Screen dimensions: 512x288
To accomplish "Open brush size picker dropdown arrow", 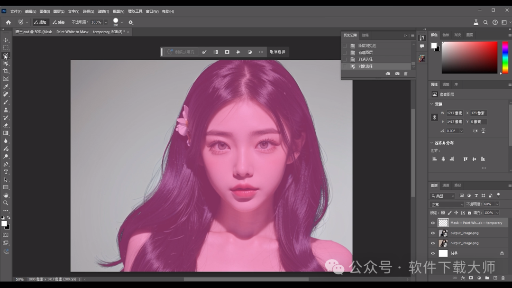I will [121, 22].
